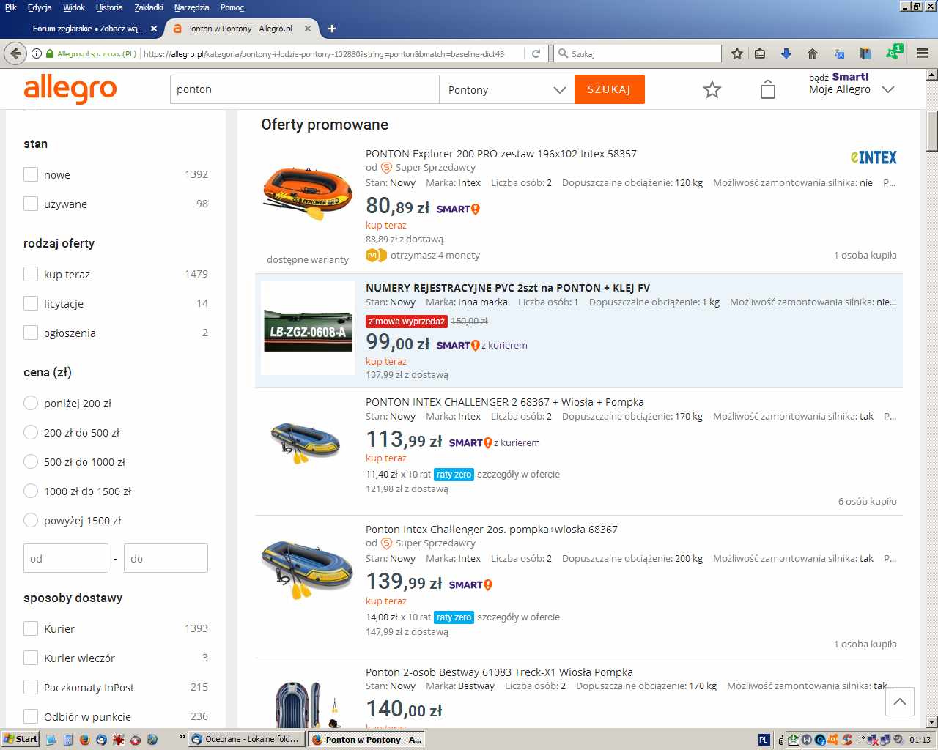Enable Paczkomaty InPost delivery filter

(x=31, y=687)
